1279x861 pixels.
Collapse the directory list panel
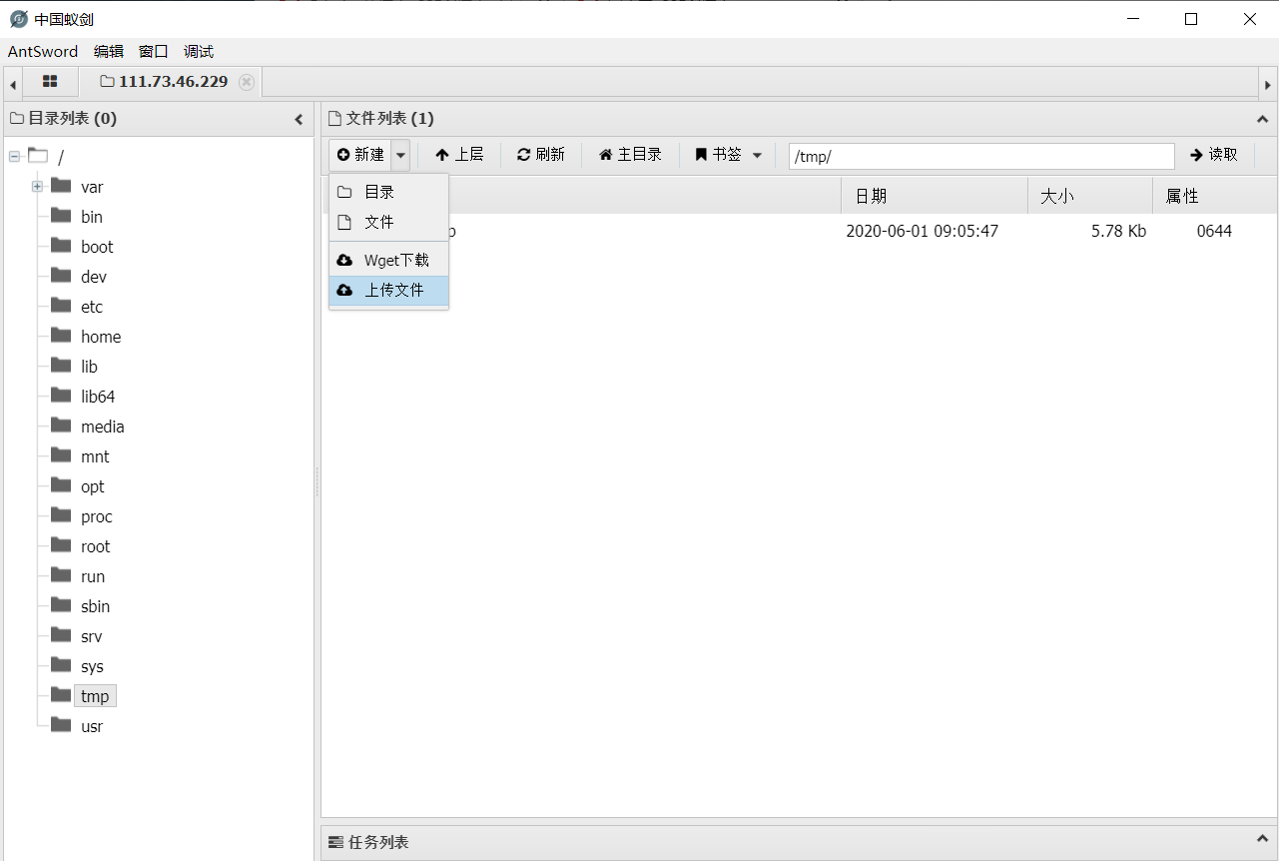pos(299,119)
